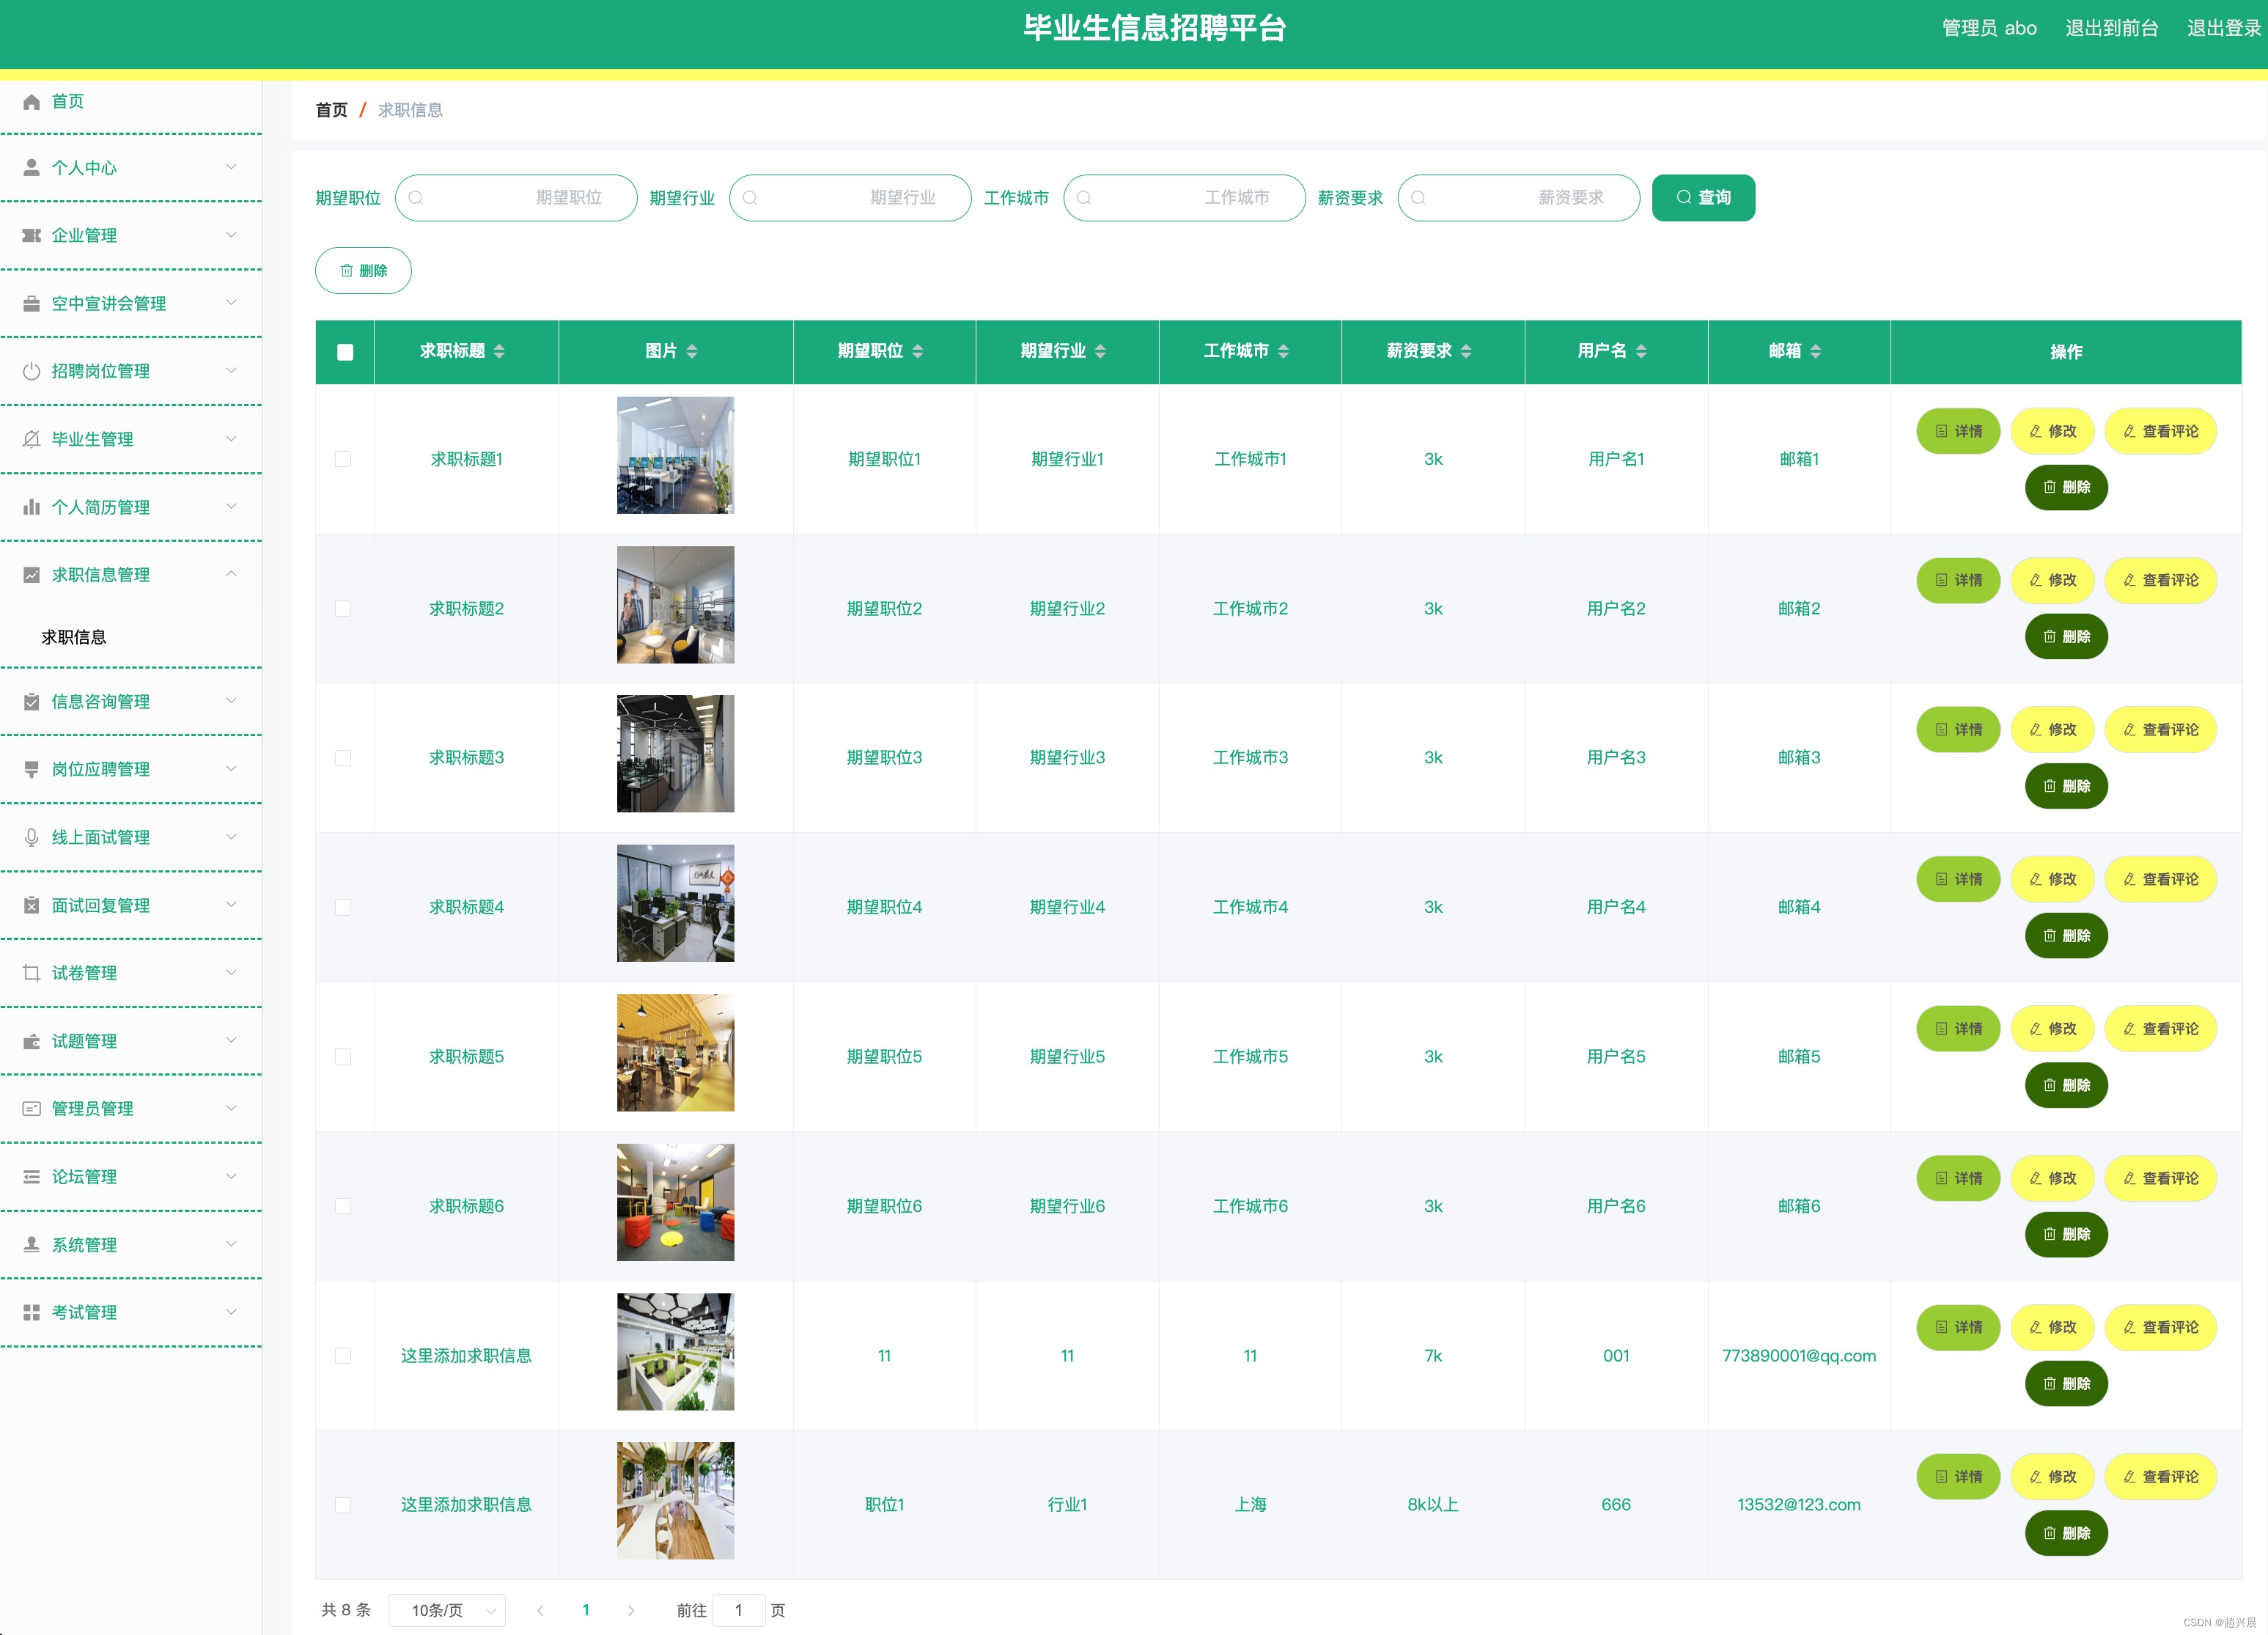Viewport: 2268px width, 1635px height.
Task: Click the outlined 删除 batch delete button
Action: point(363,270)
